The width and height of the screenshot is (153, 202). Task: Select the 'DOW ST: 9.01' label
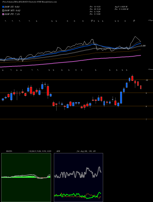12,7
